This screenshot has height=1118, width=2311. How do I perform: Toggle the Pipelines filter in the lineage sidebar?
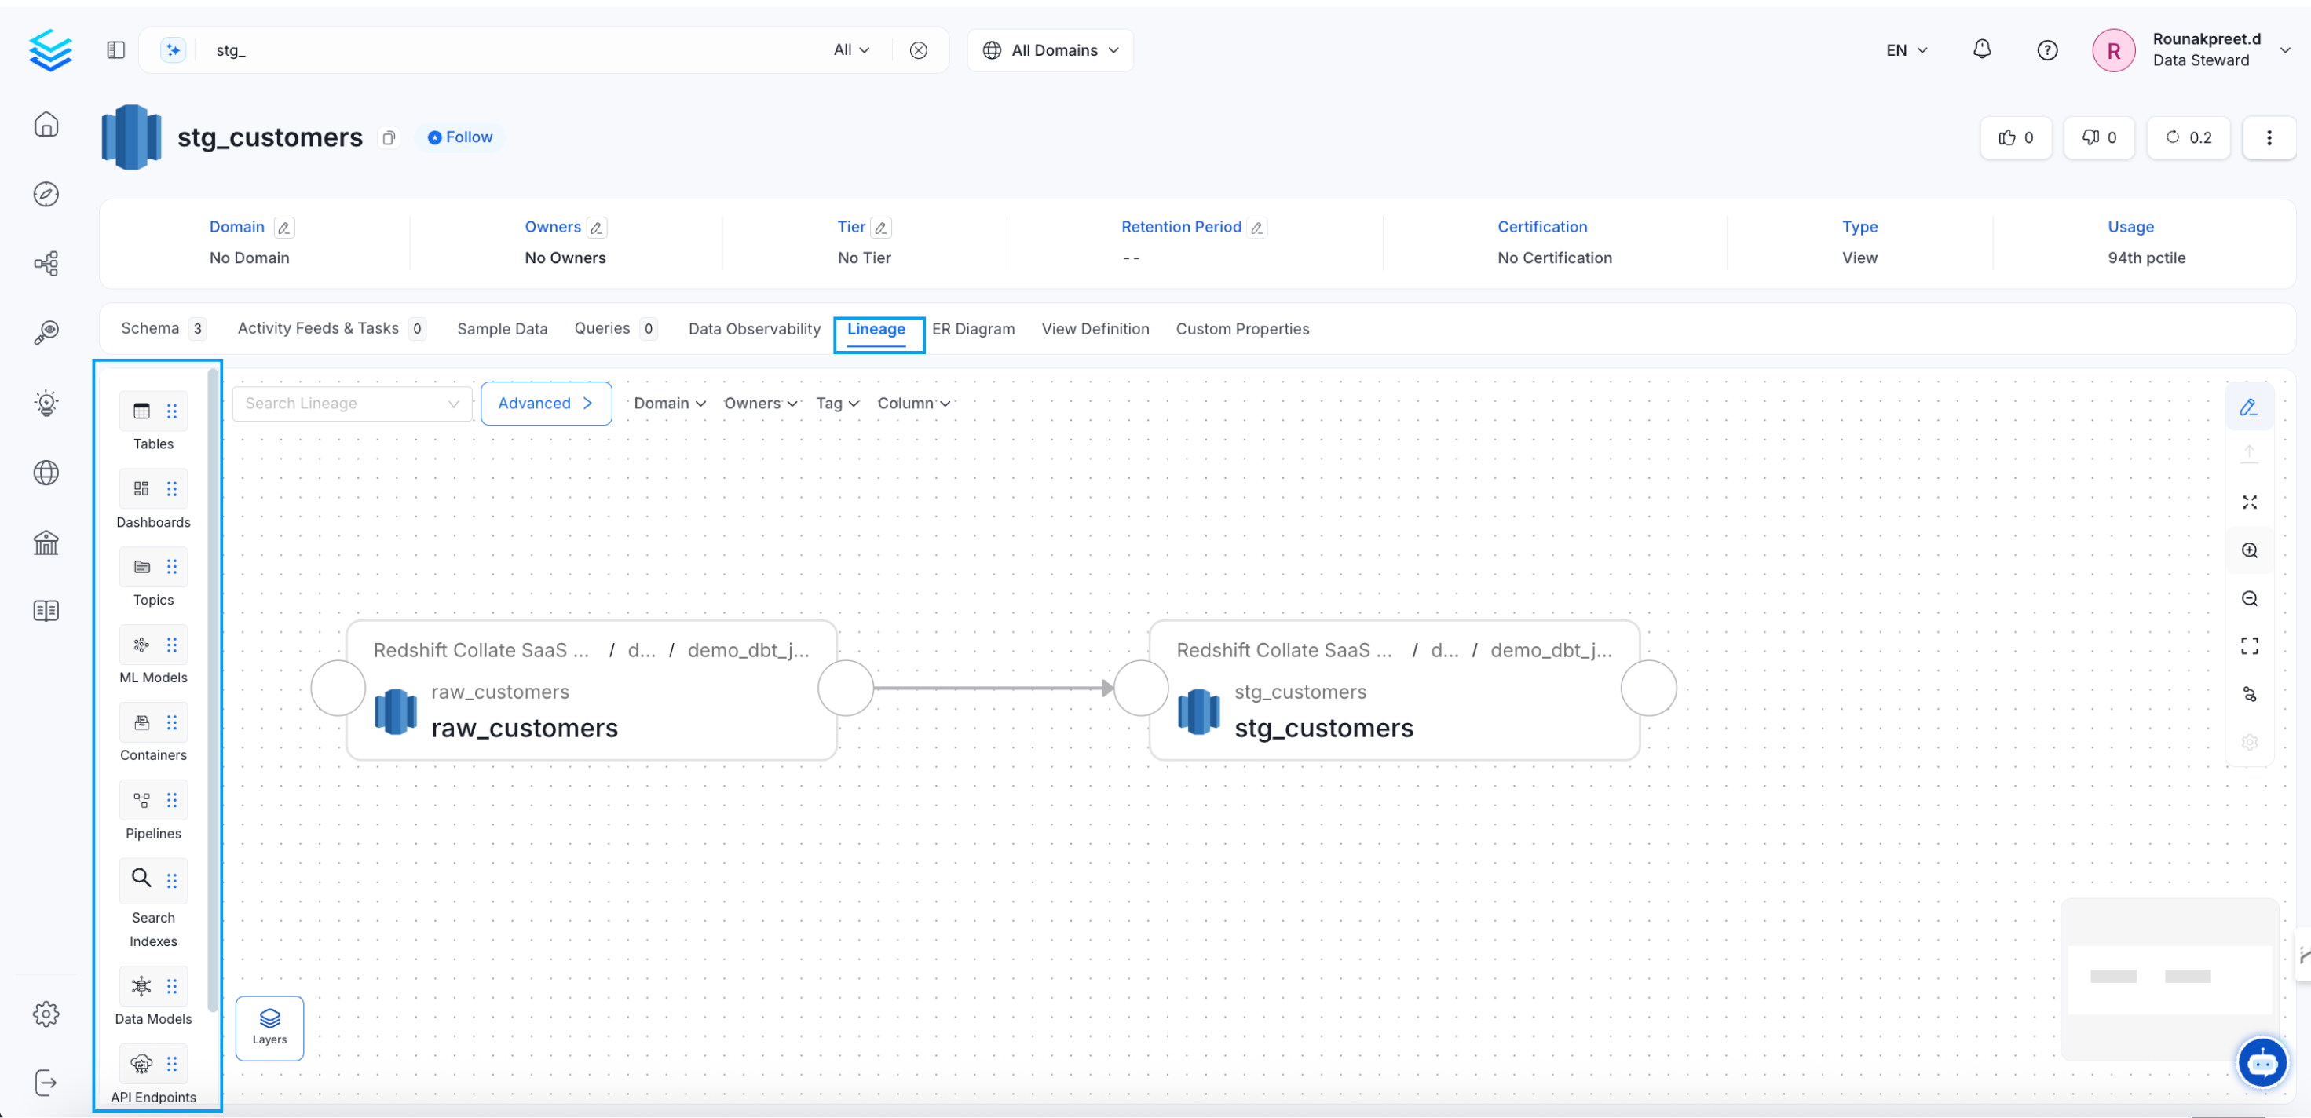(141, 799)
